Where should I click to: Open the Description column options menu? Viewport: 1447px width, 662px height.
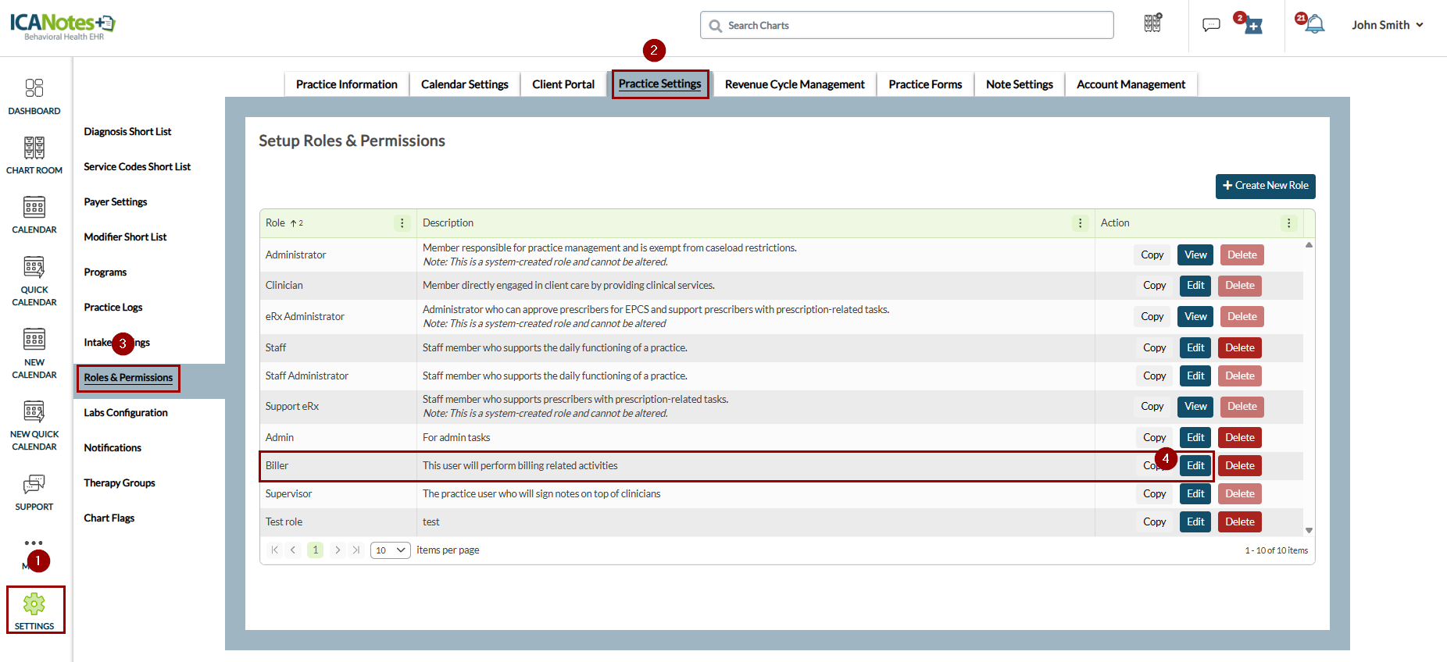tap(1081, 223)
